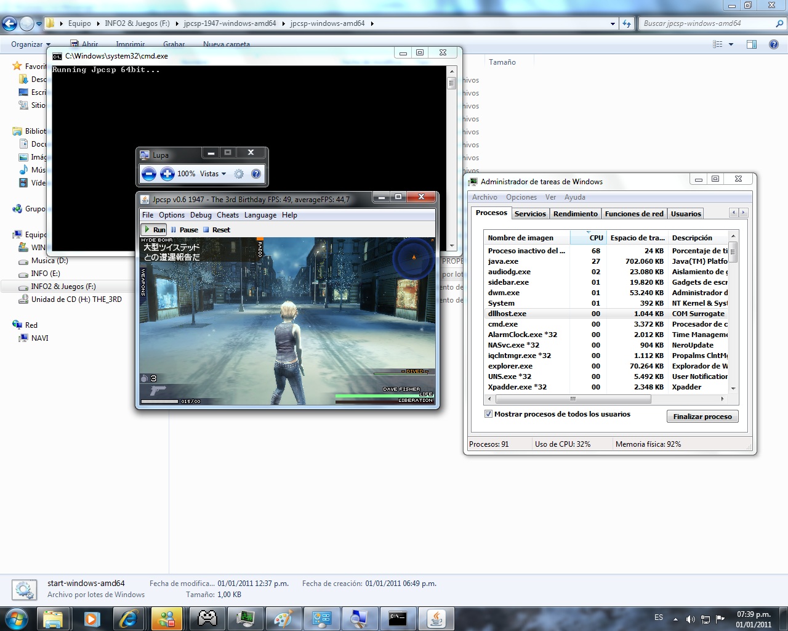Open the Jpcsp Options menu
Image resolution: width=788 pixels, height=631 pixels.
coord(172,215)
